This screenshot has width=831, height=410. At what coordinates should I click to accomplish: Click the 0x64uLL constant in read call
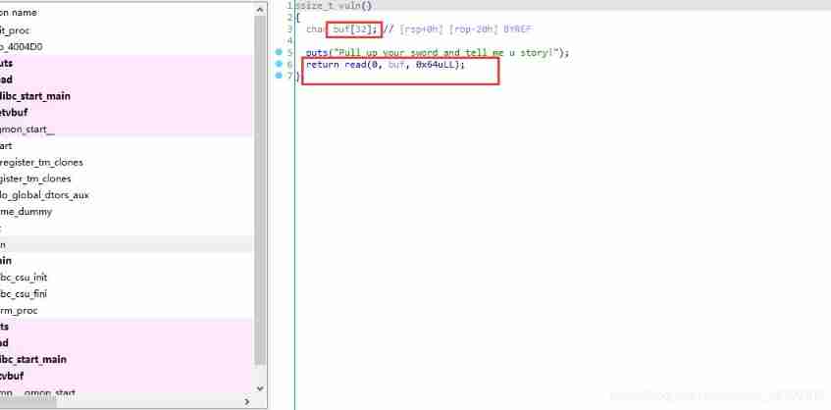436,64
